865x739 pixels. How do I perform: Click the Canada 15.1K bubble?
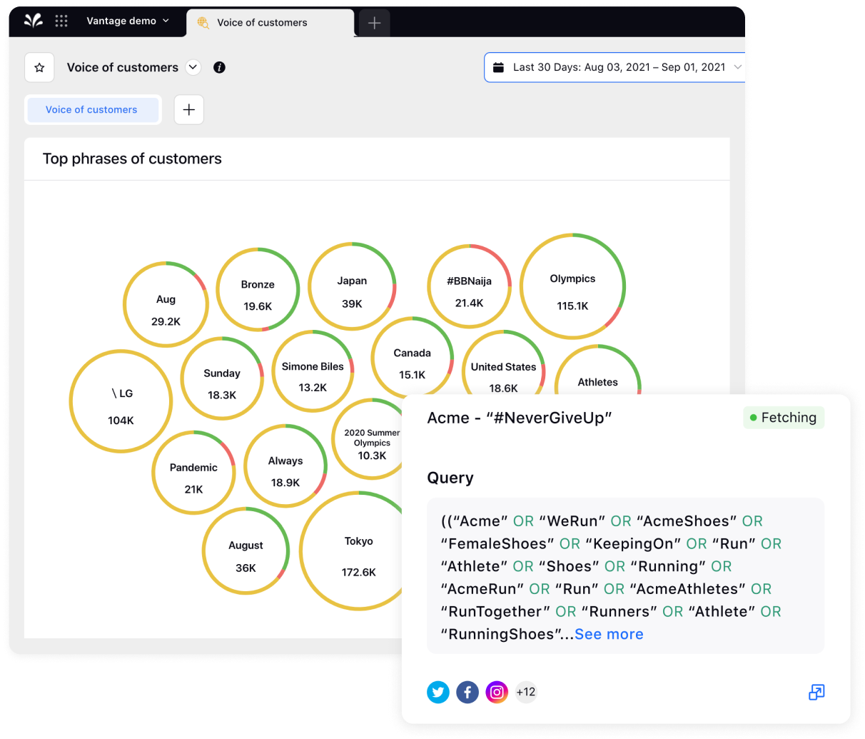click(x=412, y=358)
